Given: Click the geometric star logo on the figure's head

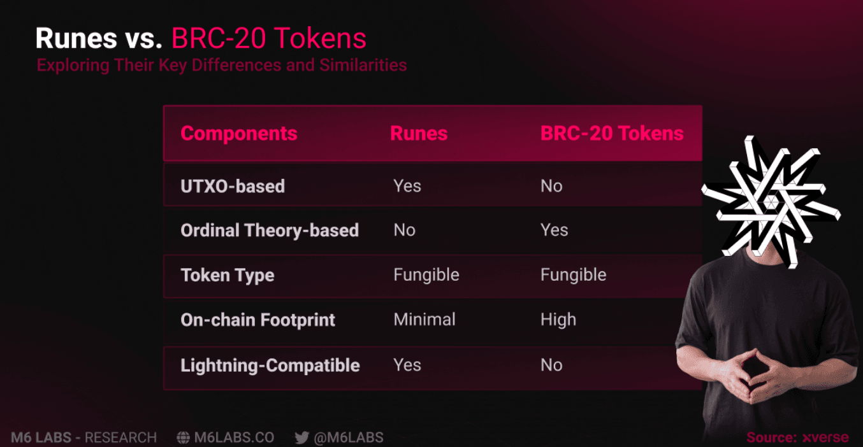Looking at the screenshot, I should (769, 201).
